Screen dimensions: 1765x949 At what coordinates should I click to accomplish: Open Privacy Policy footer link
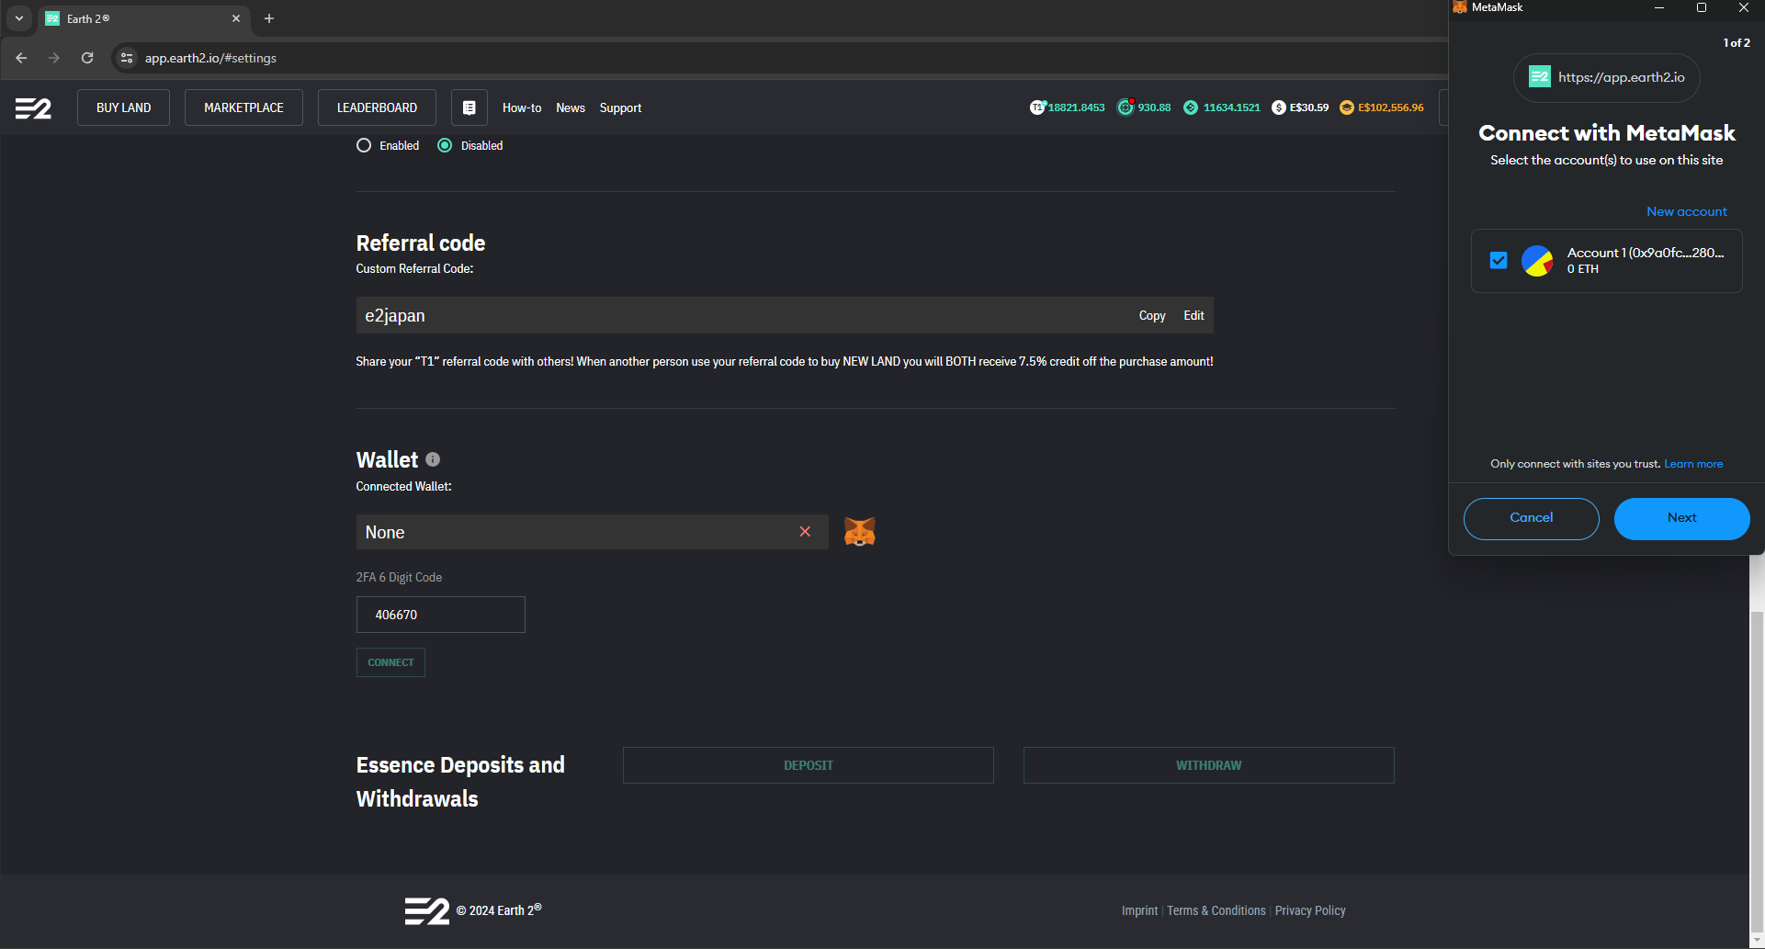tap(1310, 910)
